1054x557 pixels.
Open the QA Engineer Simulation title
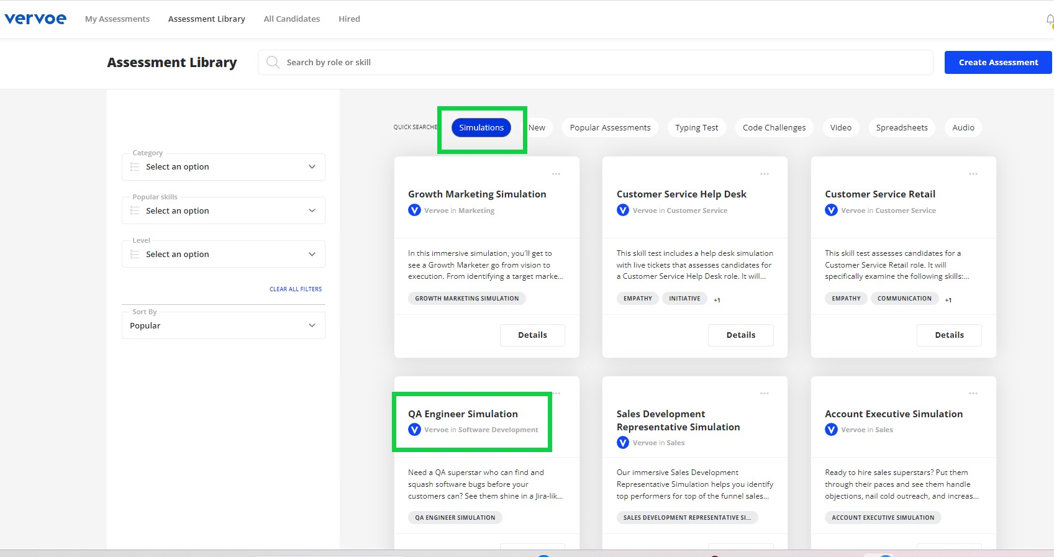tap(463, 414)
